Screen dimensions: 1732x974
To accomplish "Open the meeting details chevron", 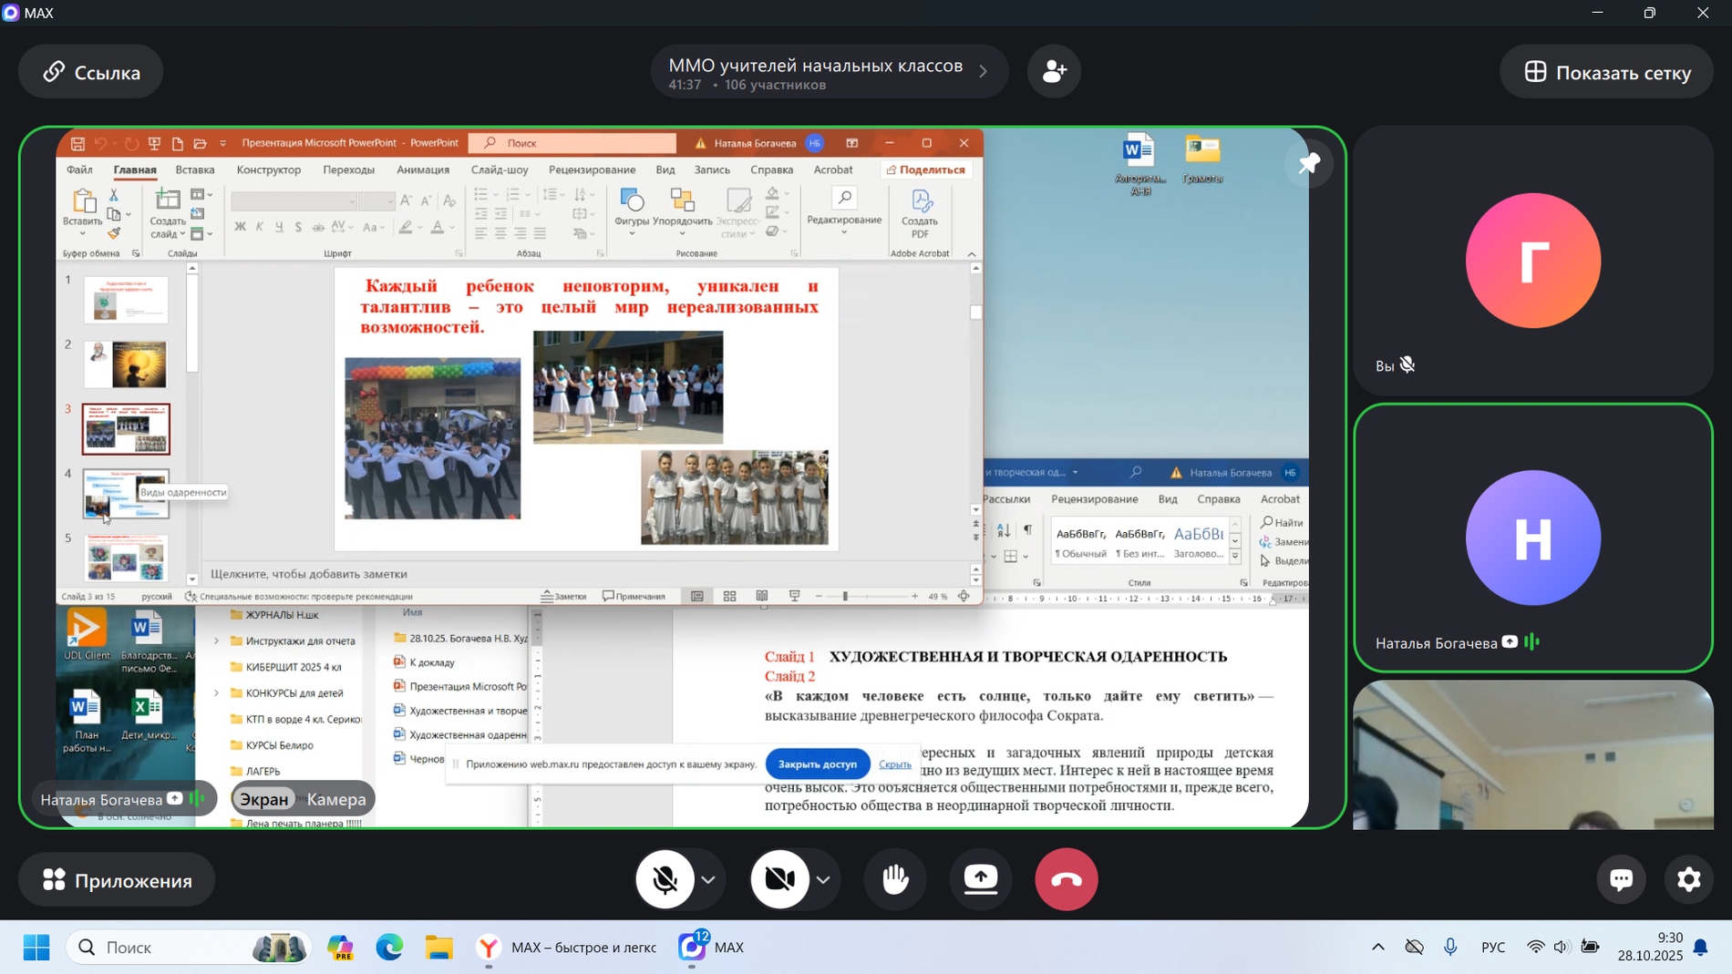I will [x=983, y=72].
